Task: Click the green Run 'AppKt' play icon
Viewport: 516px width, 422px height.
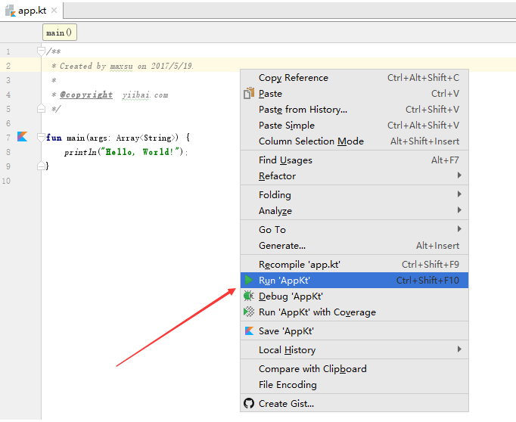Action: coord(249,281)
